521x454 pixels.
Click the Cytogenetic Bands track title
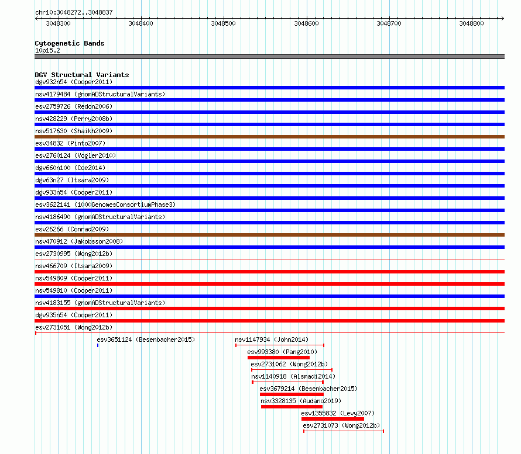click(70, 43)
